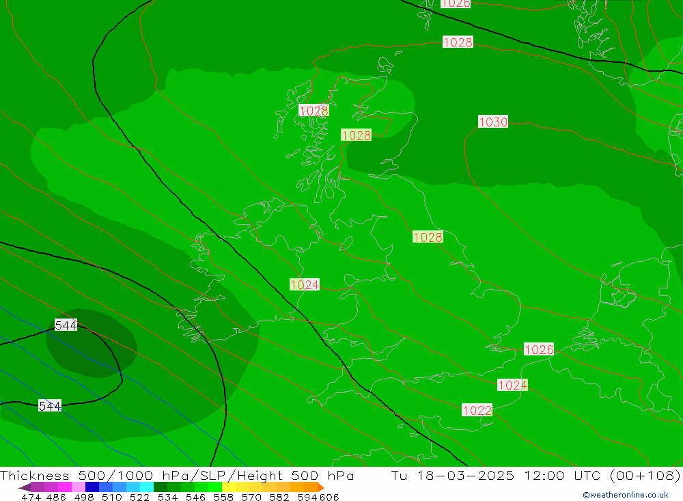
Task: Click the lower 544 height contour label
Action: [50, 406]
